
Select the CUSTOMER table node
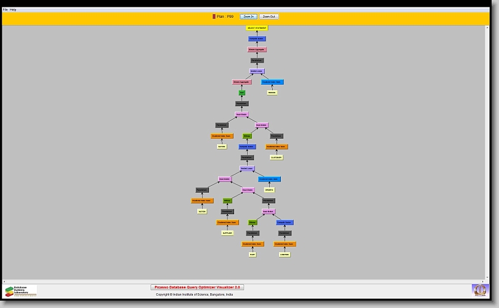tap(276, 158)
